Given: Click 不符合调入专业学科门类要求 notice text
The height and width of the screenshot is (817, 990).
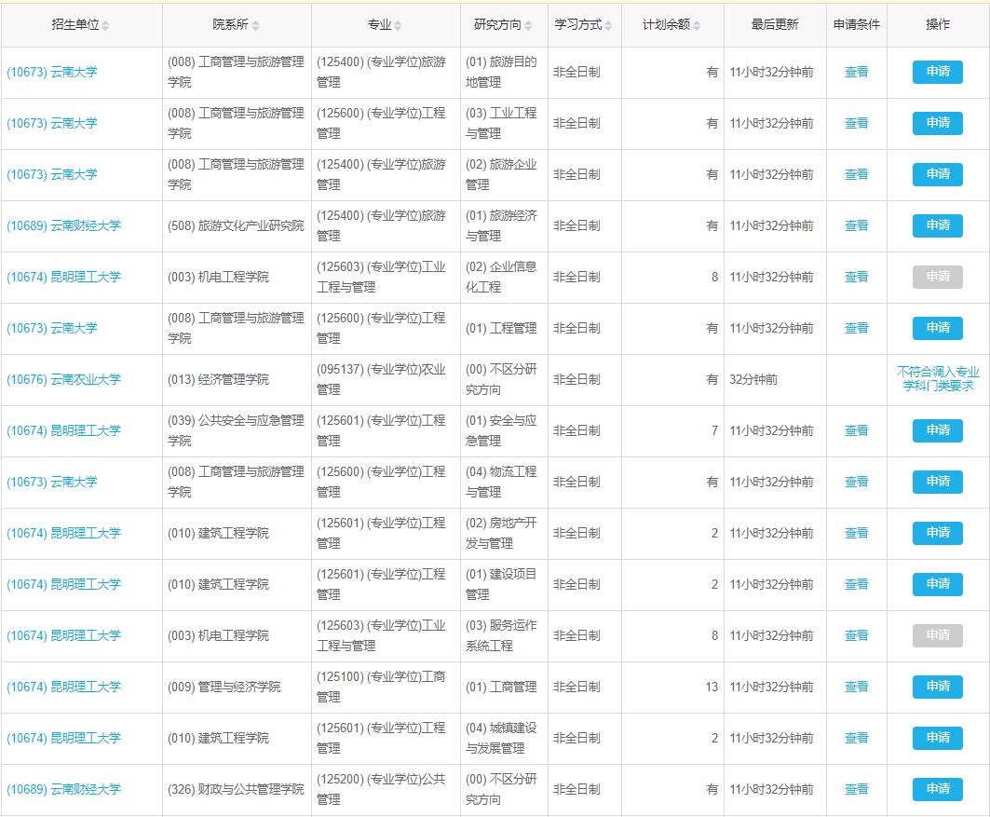Looking at the screenshot, I should [938, 379].
